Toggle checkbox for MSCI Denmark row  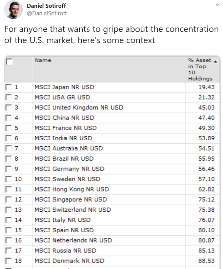pos(8,261)
